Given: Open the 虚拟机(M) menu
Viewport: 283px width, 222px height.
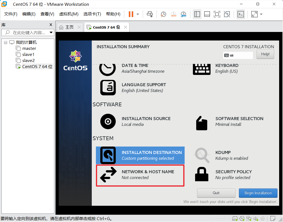Looking at the screenshot, I should pos(69,14).
